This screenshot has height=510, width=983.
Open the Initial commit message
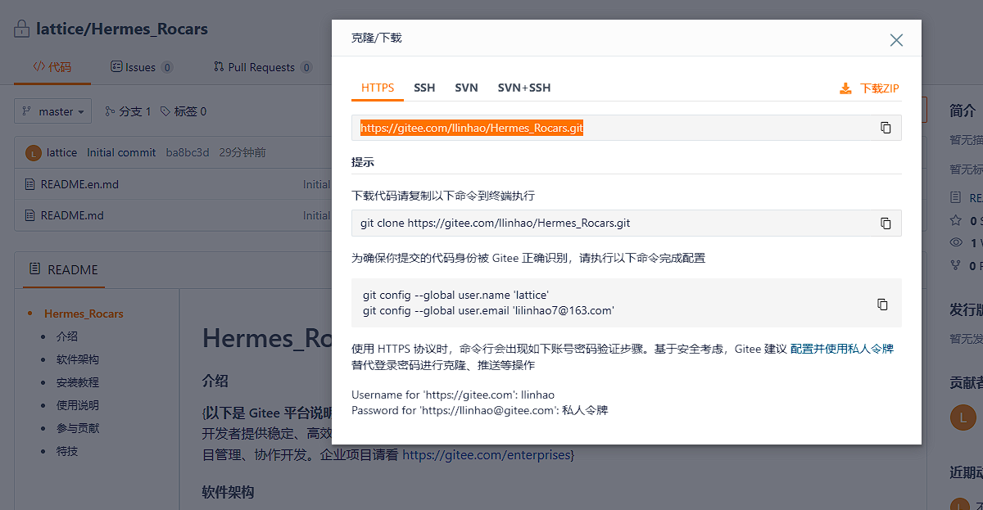pos(121,152)
